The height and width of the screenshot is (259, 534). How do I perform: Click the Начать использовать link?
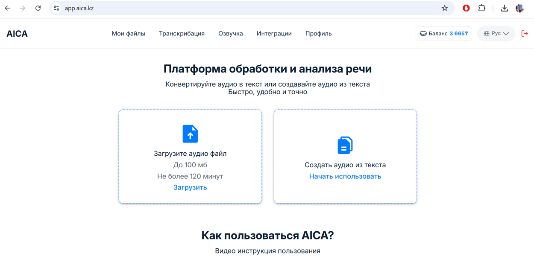(345, 176)
